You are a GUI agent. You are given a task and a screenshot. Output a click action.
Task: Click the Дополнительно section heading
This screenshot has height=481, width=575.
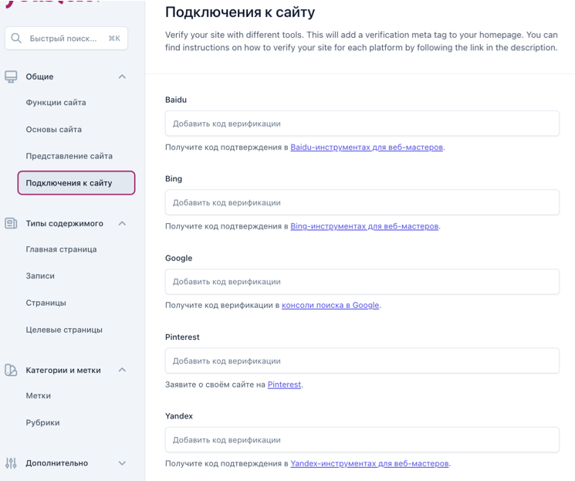[x=57, y=463]
